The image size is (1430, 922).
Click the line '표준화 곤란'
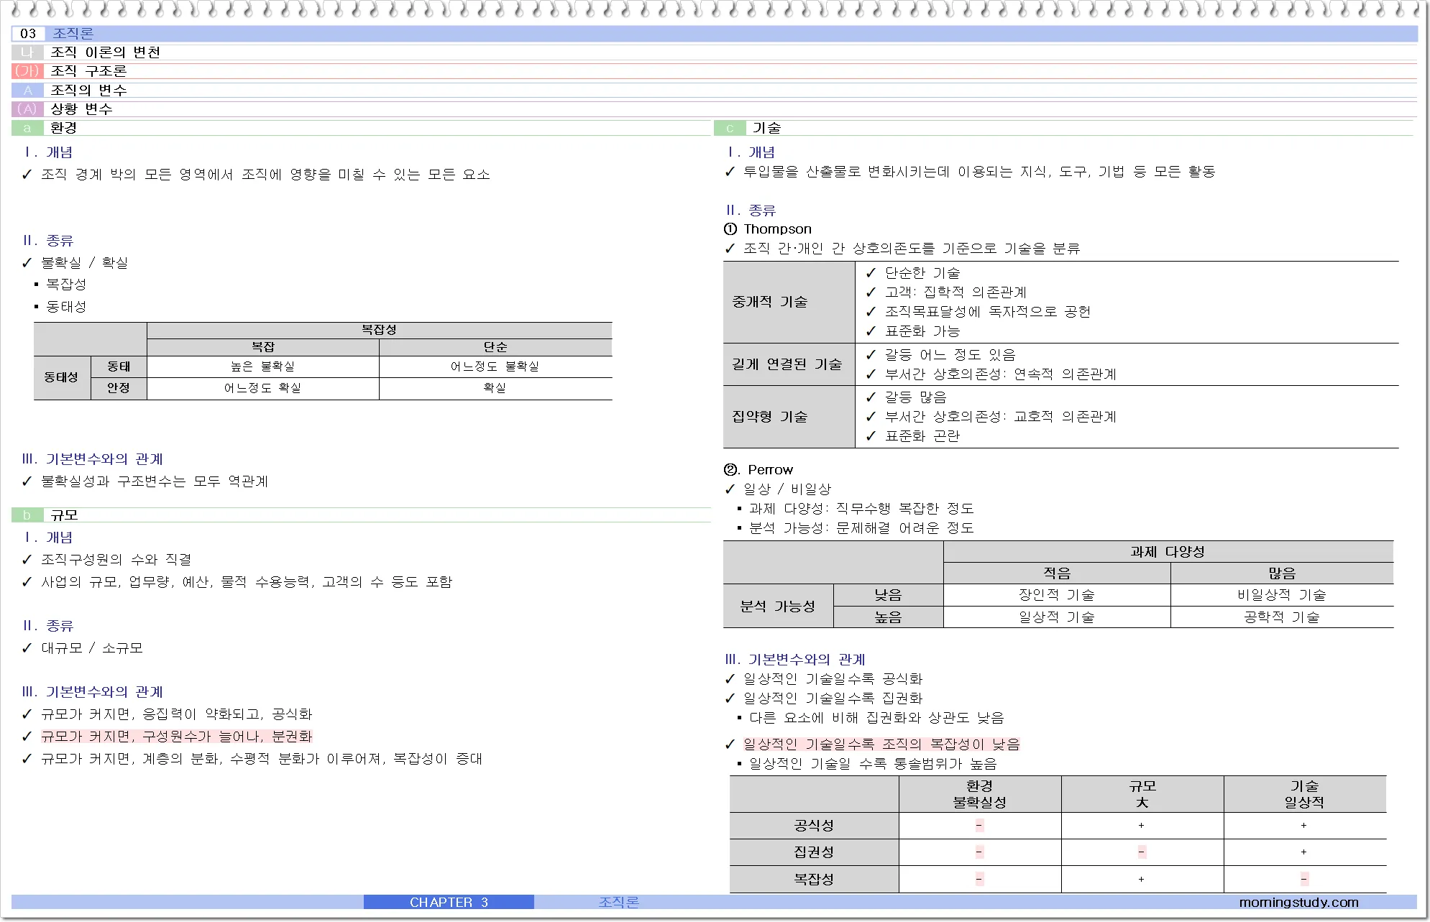click(922, 436)
